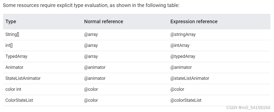274x112 pixels.
Task: Click the Expression reference column header
Action: [x=194, y=21]
